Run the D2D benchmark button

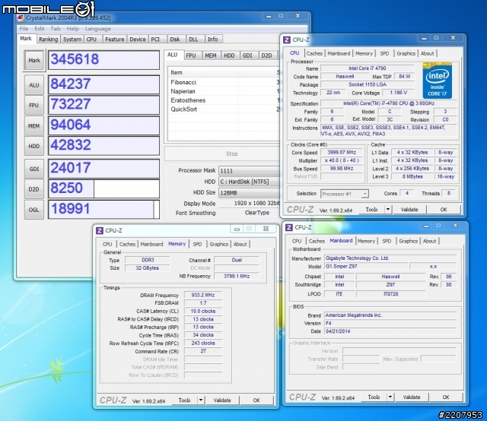(34, 189)
